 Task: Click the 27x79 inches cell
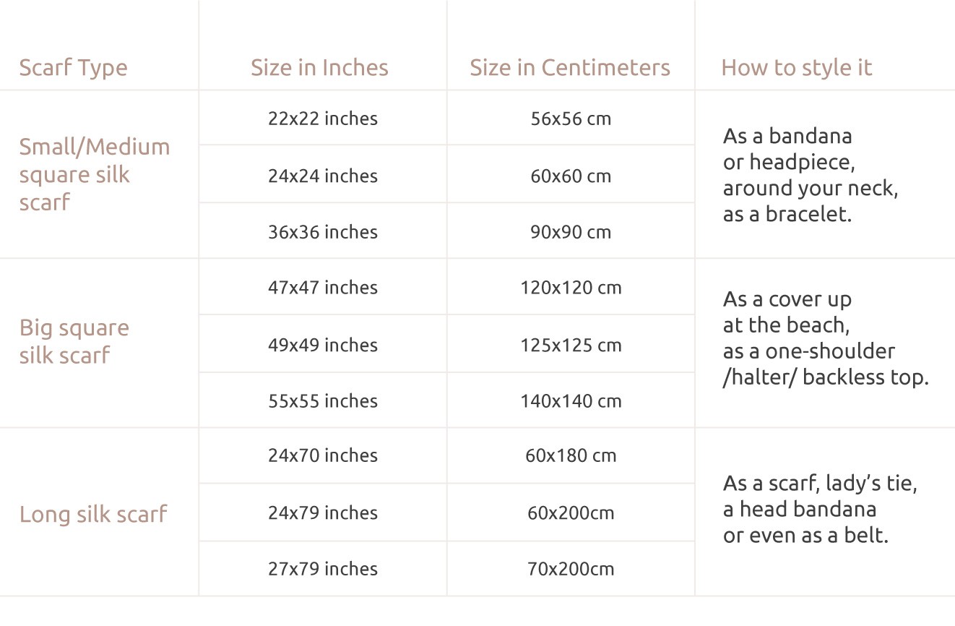coord(323,569)
